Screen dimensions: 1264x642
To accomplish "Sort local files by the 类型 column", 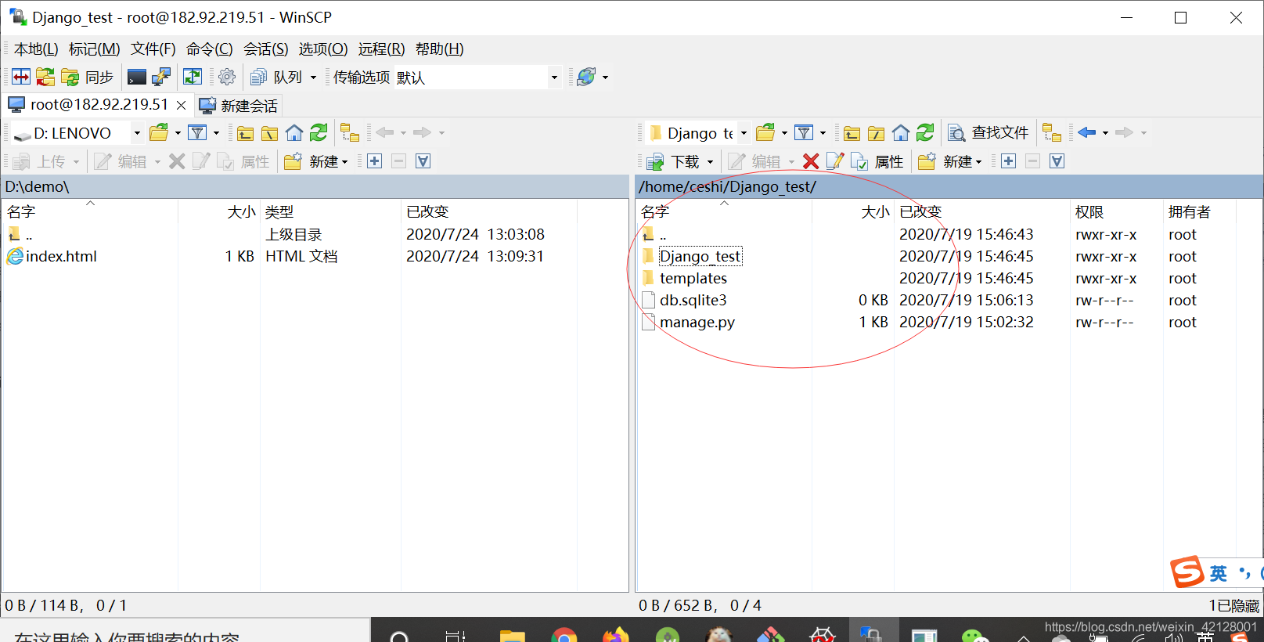I will click(330, 211).
